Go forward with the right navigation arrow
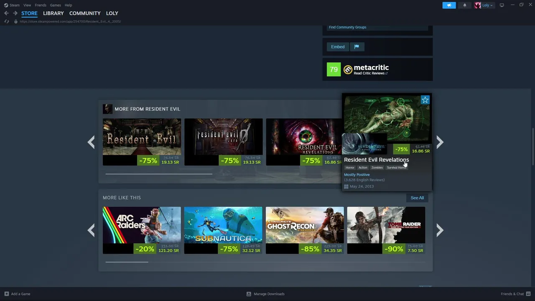The height and width of the screenshot is (301, 535). click(x=15, y=13)
